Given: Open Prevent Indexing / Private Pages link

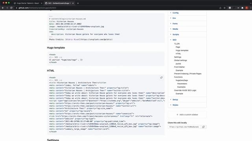Looking at the screenshot, I should 188,74.
